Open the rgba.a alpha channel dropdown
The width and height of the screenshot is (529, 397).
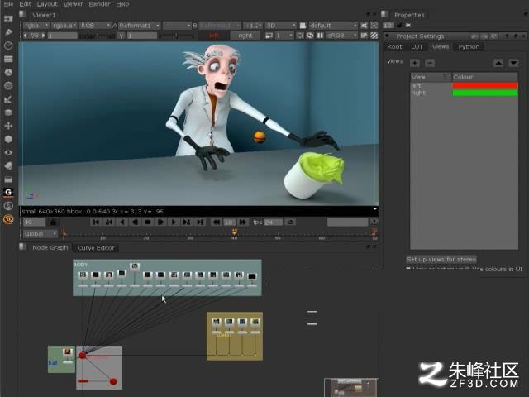point(64,26)
